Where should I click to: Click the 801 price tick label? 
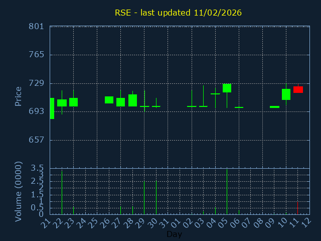36,26
